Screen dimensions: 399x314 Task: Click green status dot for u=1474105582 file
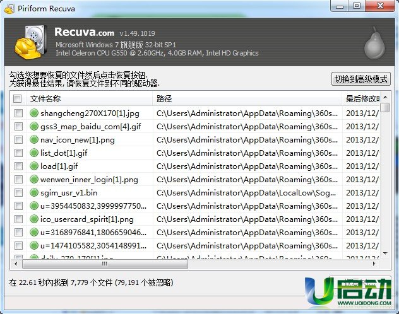coord(34,245)
